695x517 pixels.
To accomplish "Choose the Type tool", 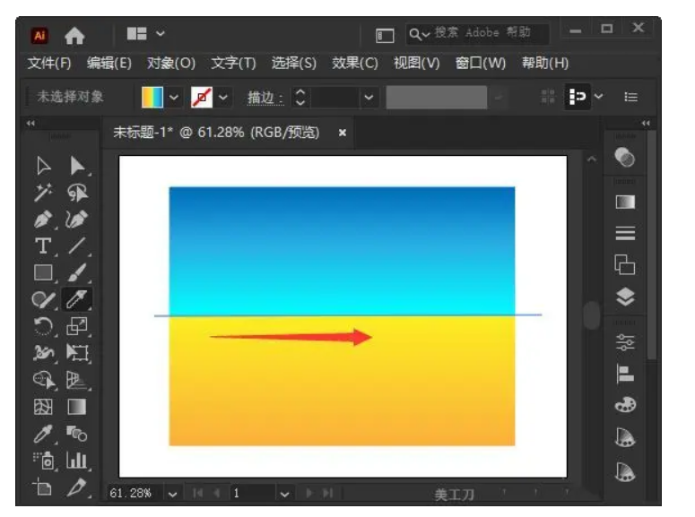I will pos(43,246).
